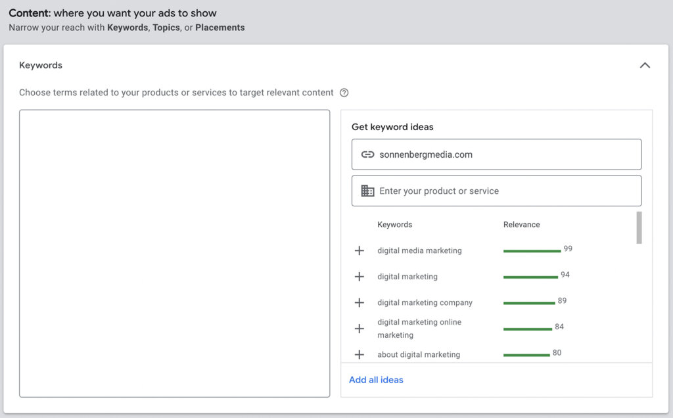Open the keywords help tooltip icon

(344, 93)
